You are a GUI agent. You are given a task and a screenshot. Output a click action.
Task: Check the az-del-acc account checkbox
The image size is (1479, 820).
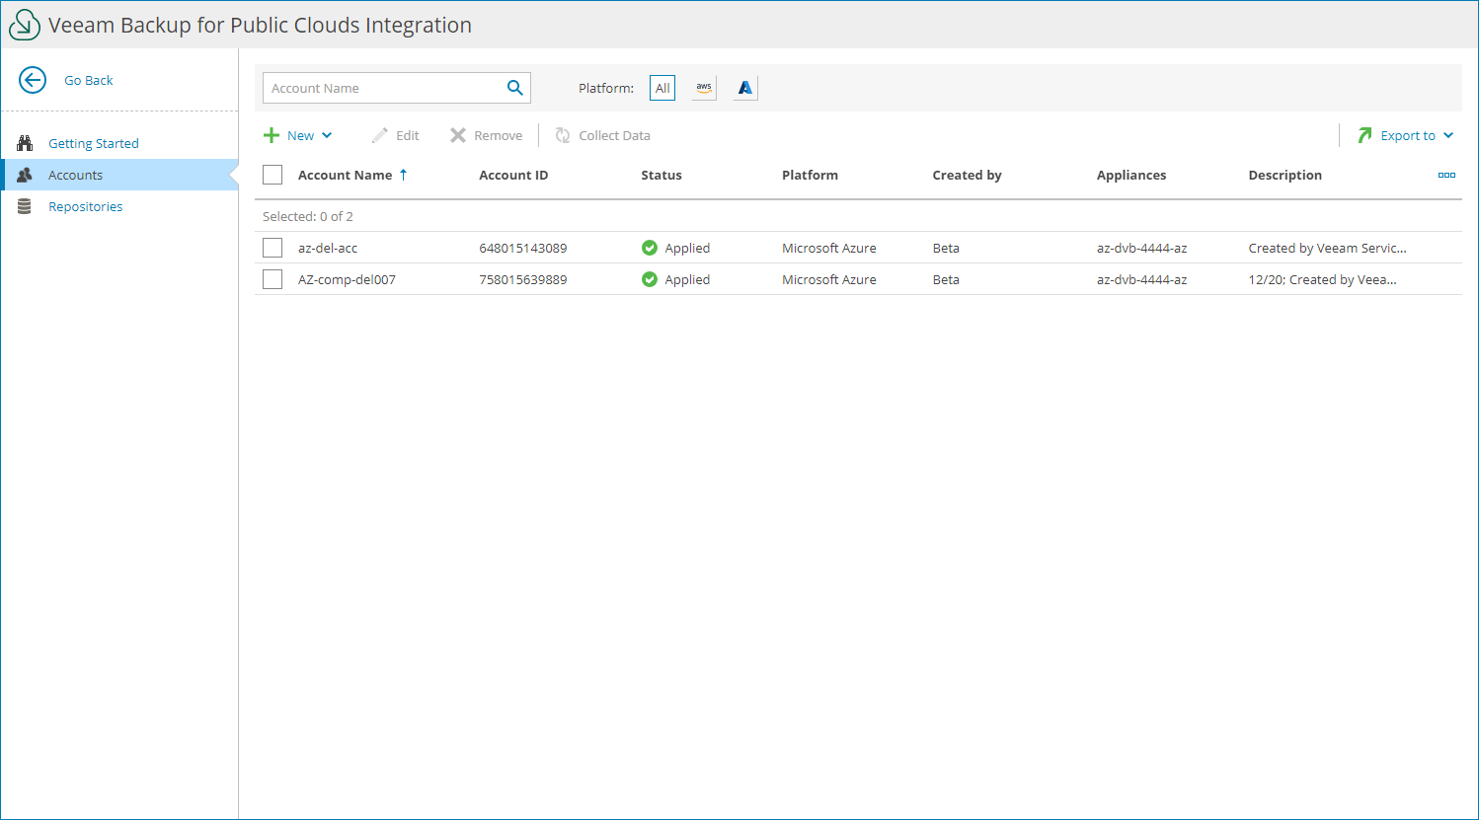tap(272, 248)
